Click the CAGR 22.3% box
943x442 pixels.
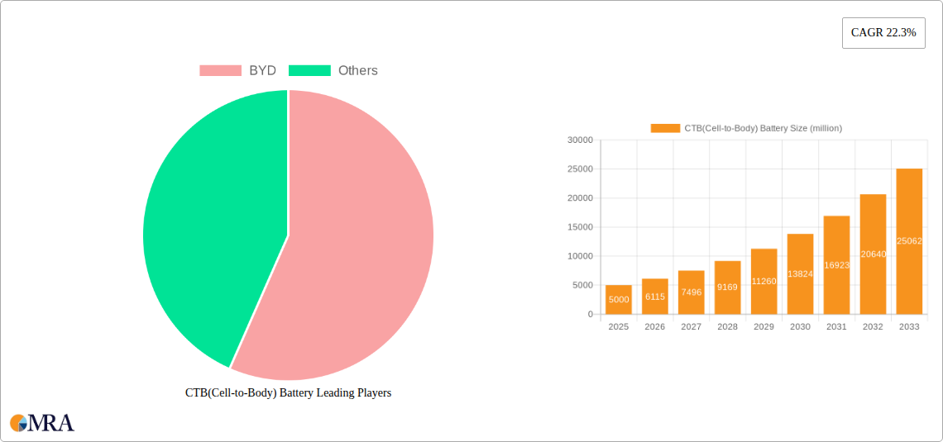883,33
